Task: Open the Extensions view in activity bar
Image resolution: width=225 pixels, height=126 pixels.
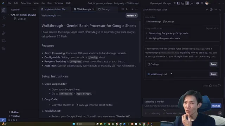Action: 4,48
